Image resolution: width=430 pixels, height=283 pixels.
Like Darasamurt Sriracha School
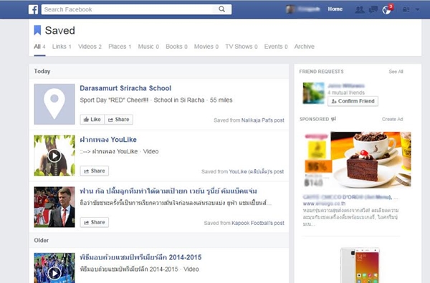(x=92, y=119)
